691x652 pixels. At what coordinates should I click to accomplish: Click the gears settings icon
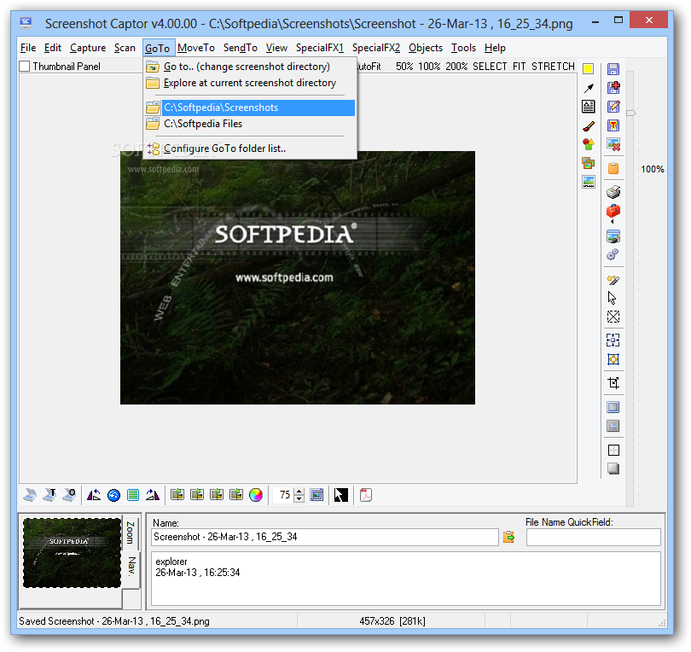(x=613, y=254)
